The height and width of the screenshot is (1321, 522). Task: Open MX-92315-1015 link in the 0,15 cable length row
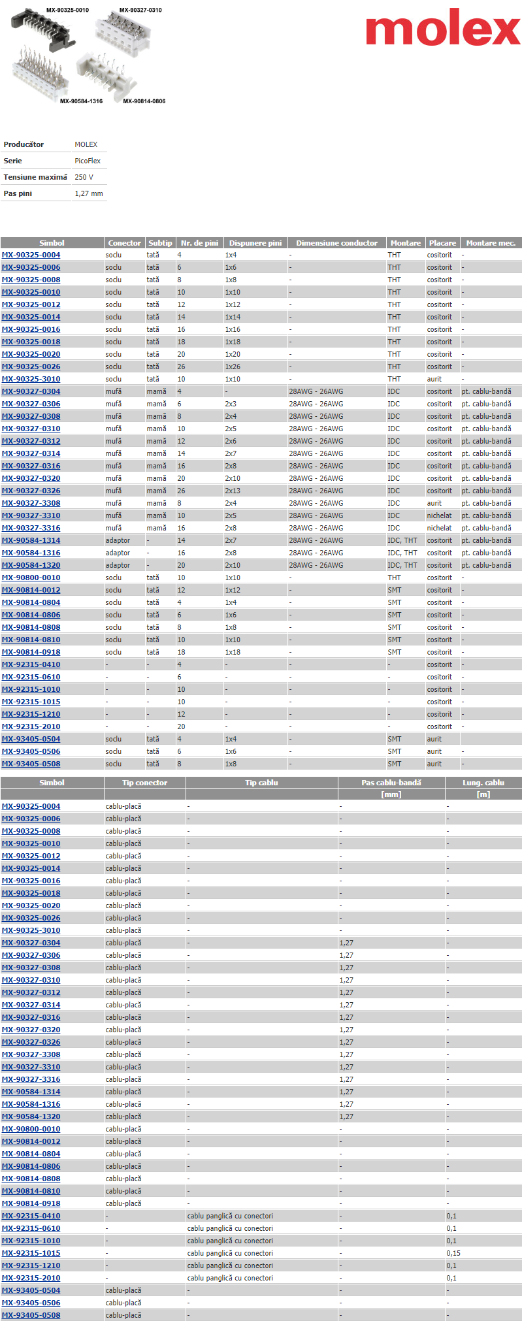click(x=31, y=1253)
